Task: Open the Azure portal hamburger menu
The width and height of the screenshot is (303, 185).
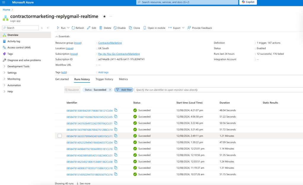Action: click(4, 2)
